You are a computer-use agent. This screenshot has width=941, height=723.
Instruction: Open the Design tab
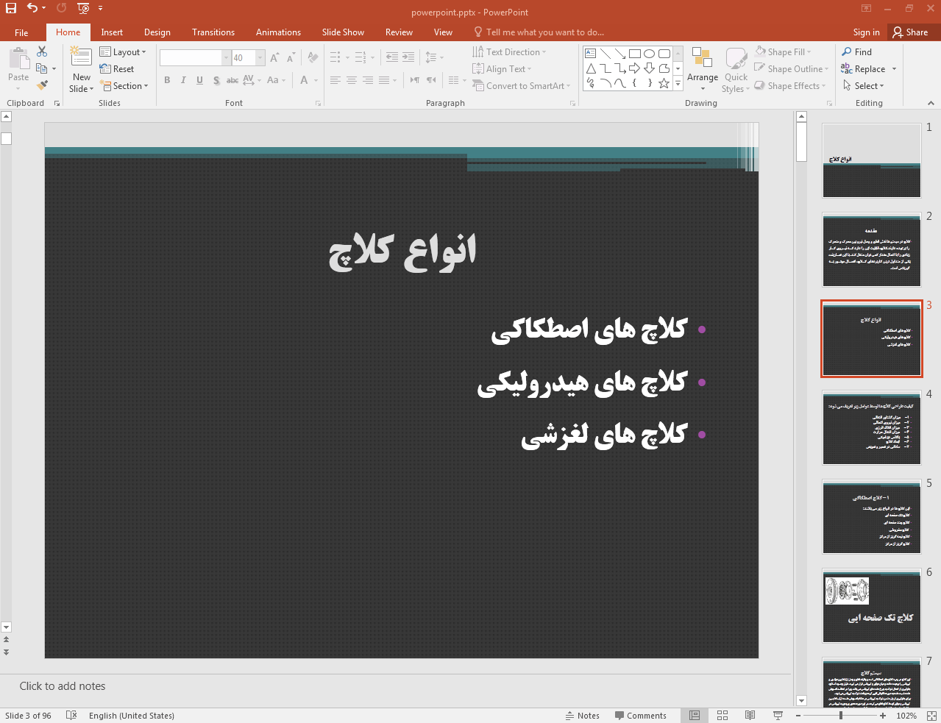coord(157,32)
